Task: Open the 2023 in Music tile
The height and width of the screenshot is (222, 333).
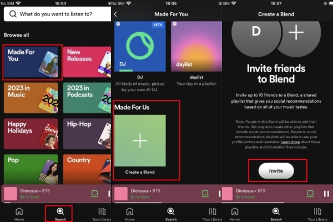Action: tap(31, 98)
